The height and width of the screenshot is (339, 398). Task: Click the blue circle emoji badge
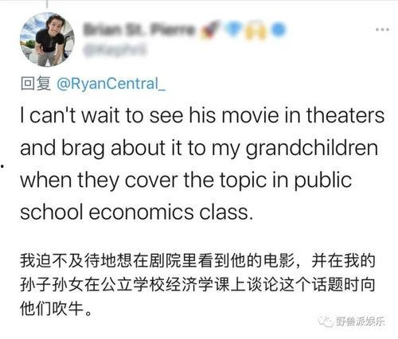click(278, 29)
